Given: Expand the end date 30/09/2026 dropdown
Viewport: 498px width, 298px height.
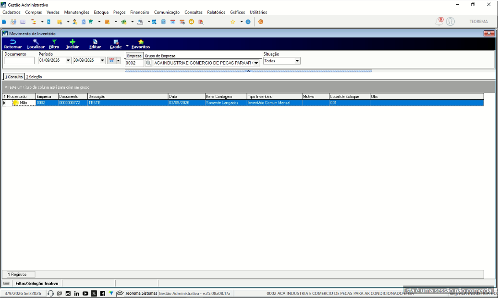Looking at the screenshot, I should 102,60.
